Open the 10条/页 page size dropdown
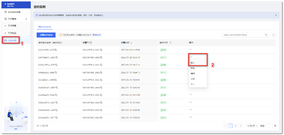284x135 pixels. [252, 126]
